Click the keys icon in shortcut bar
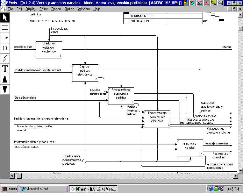 coord(214,3)
